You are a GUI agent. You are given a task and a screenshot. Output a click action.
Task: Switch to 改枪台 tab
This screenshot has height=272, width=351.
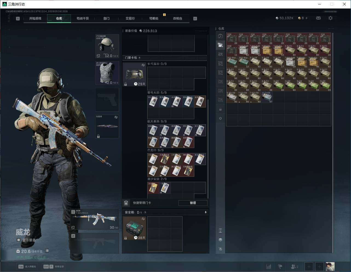[177, 18]
